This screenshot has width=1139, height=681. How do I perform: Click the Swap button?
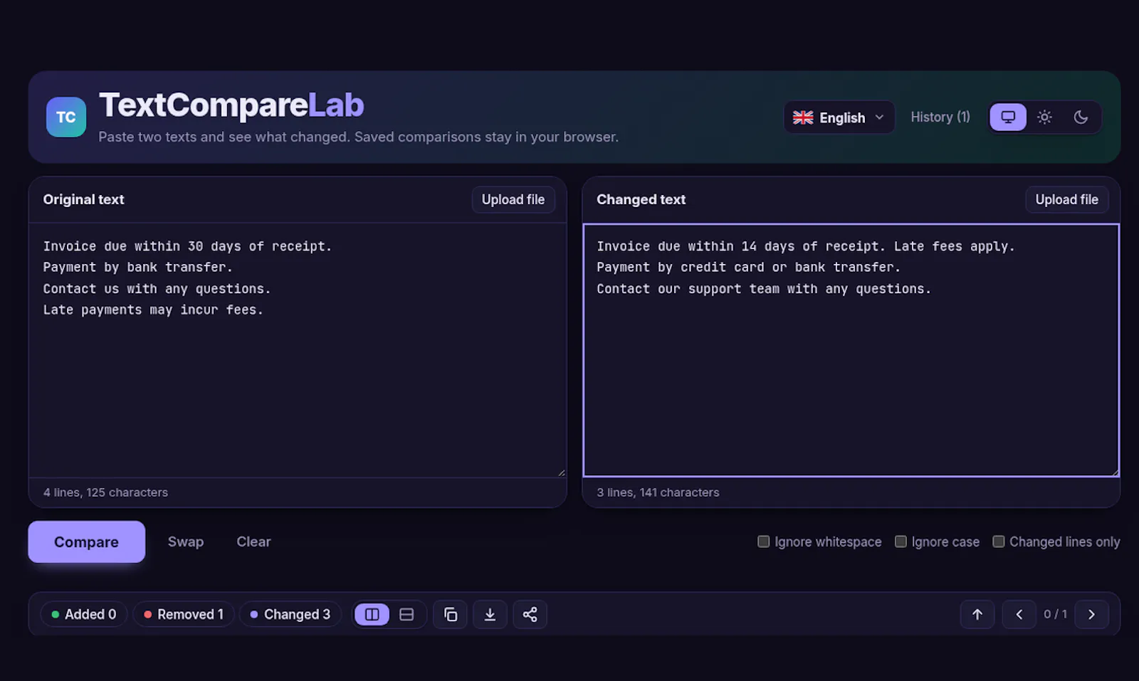(x=186, y=542)
